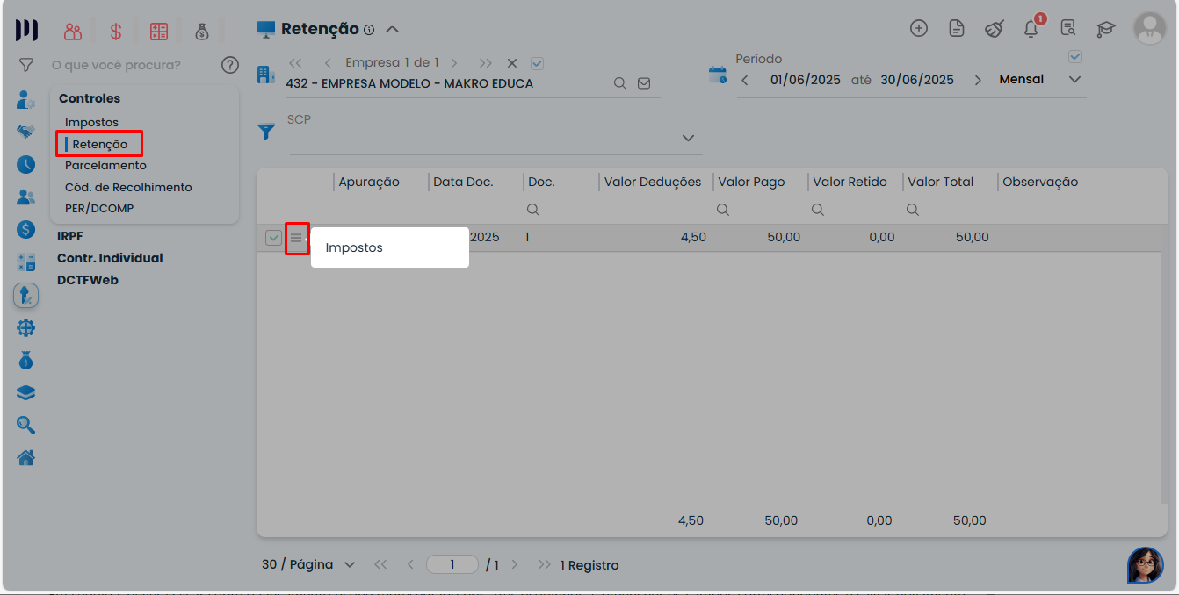Click the clock icon in the sidebar

point(25,164)
